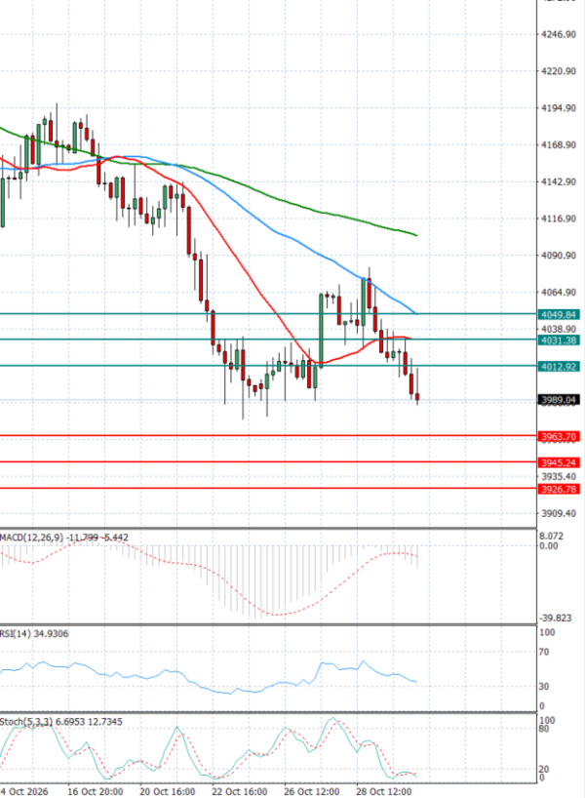Click the 4220.90 price axis value
Viewport: 585px width, 798px height.
(559, 71)
